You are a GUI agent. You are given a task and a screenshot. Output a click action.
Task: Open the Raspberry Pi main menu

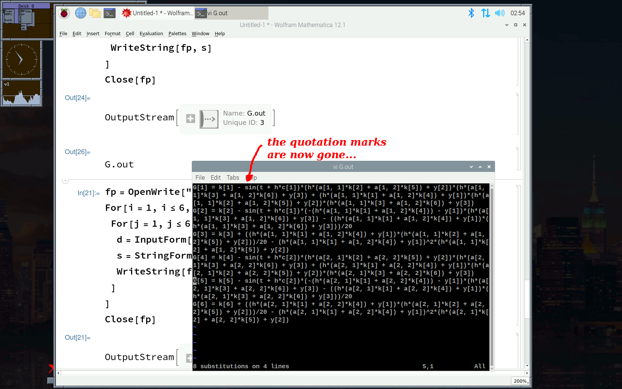click(64, 13)
